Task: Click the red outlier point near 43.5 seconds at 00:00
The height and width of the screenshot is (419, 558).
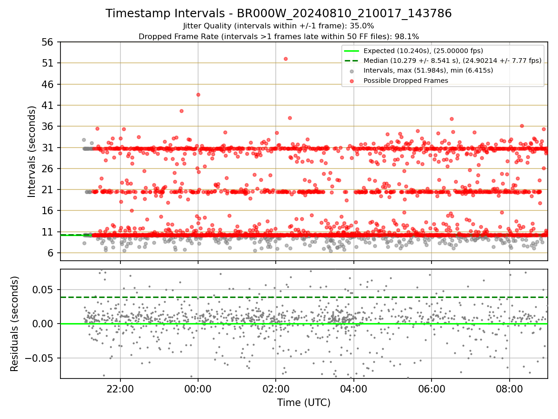Action: pos(198,95)
